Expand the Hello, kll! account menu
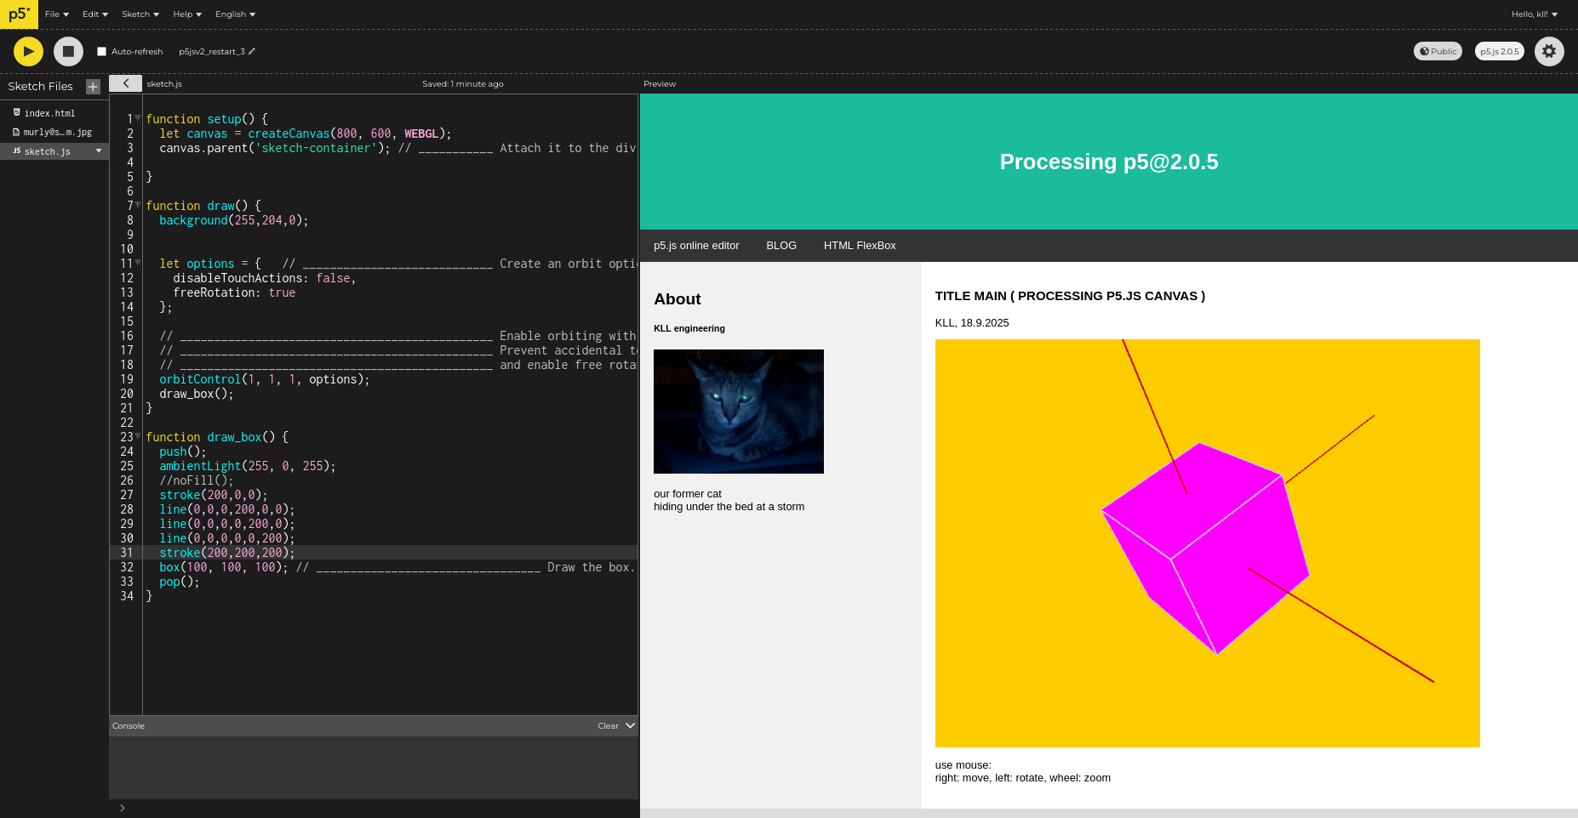Screen dimensions: 1578x818 click(1534, 14)
